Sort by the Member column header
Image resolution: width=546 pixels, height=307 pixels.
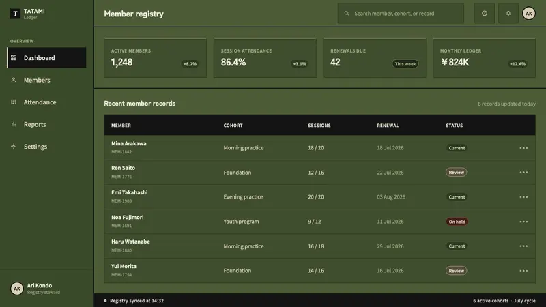(x=121, y=126)
